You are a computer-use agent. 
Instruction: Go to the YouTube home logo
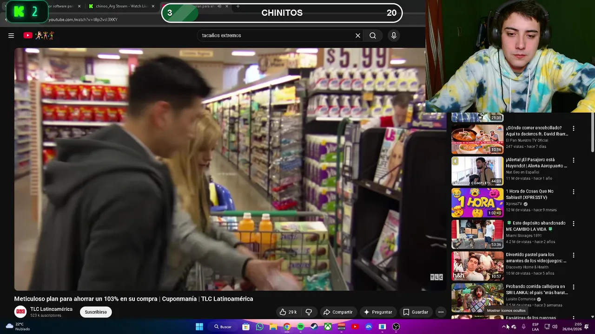39,35
